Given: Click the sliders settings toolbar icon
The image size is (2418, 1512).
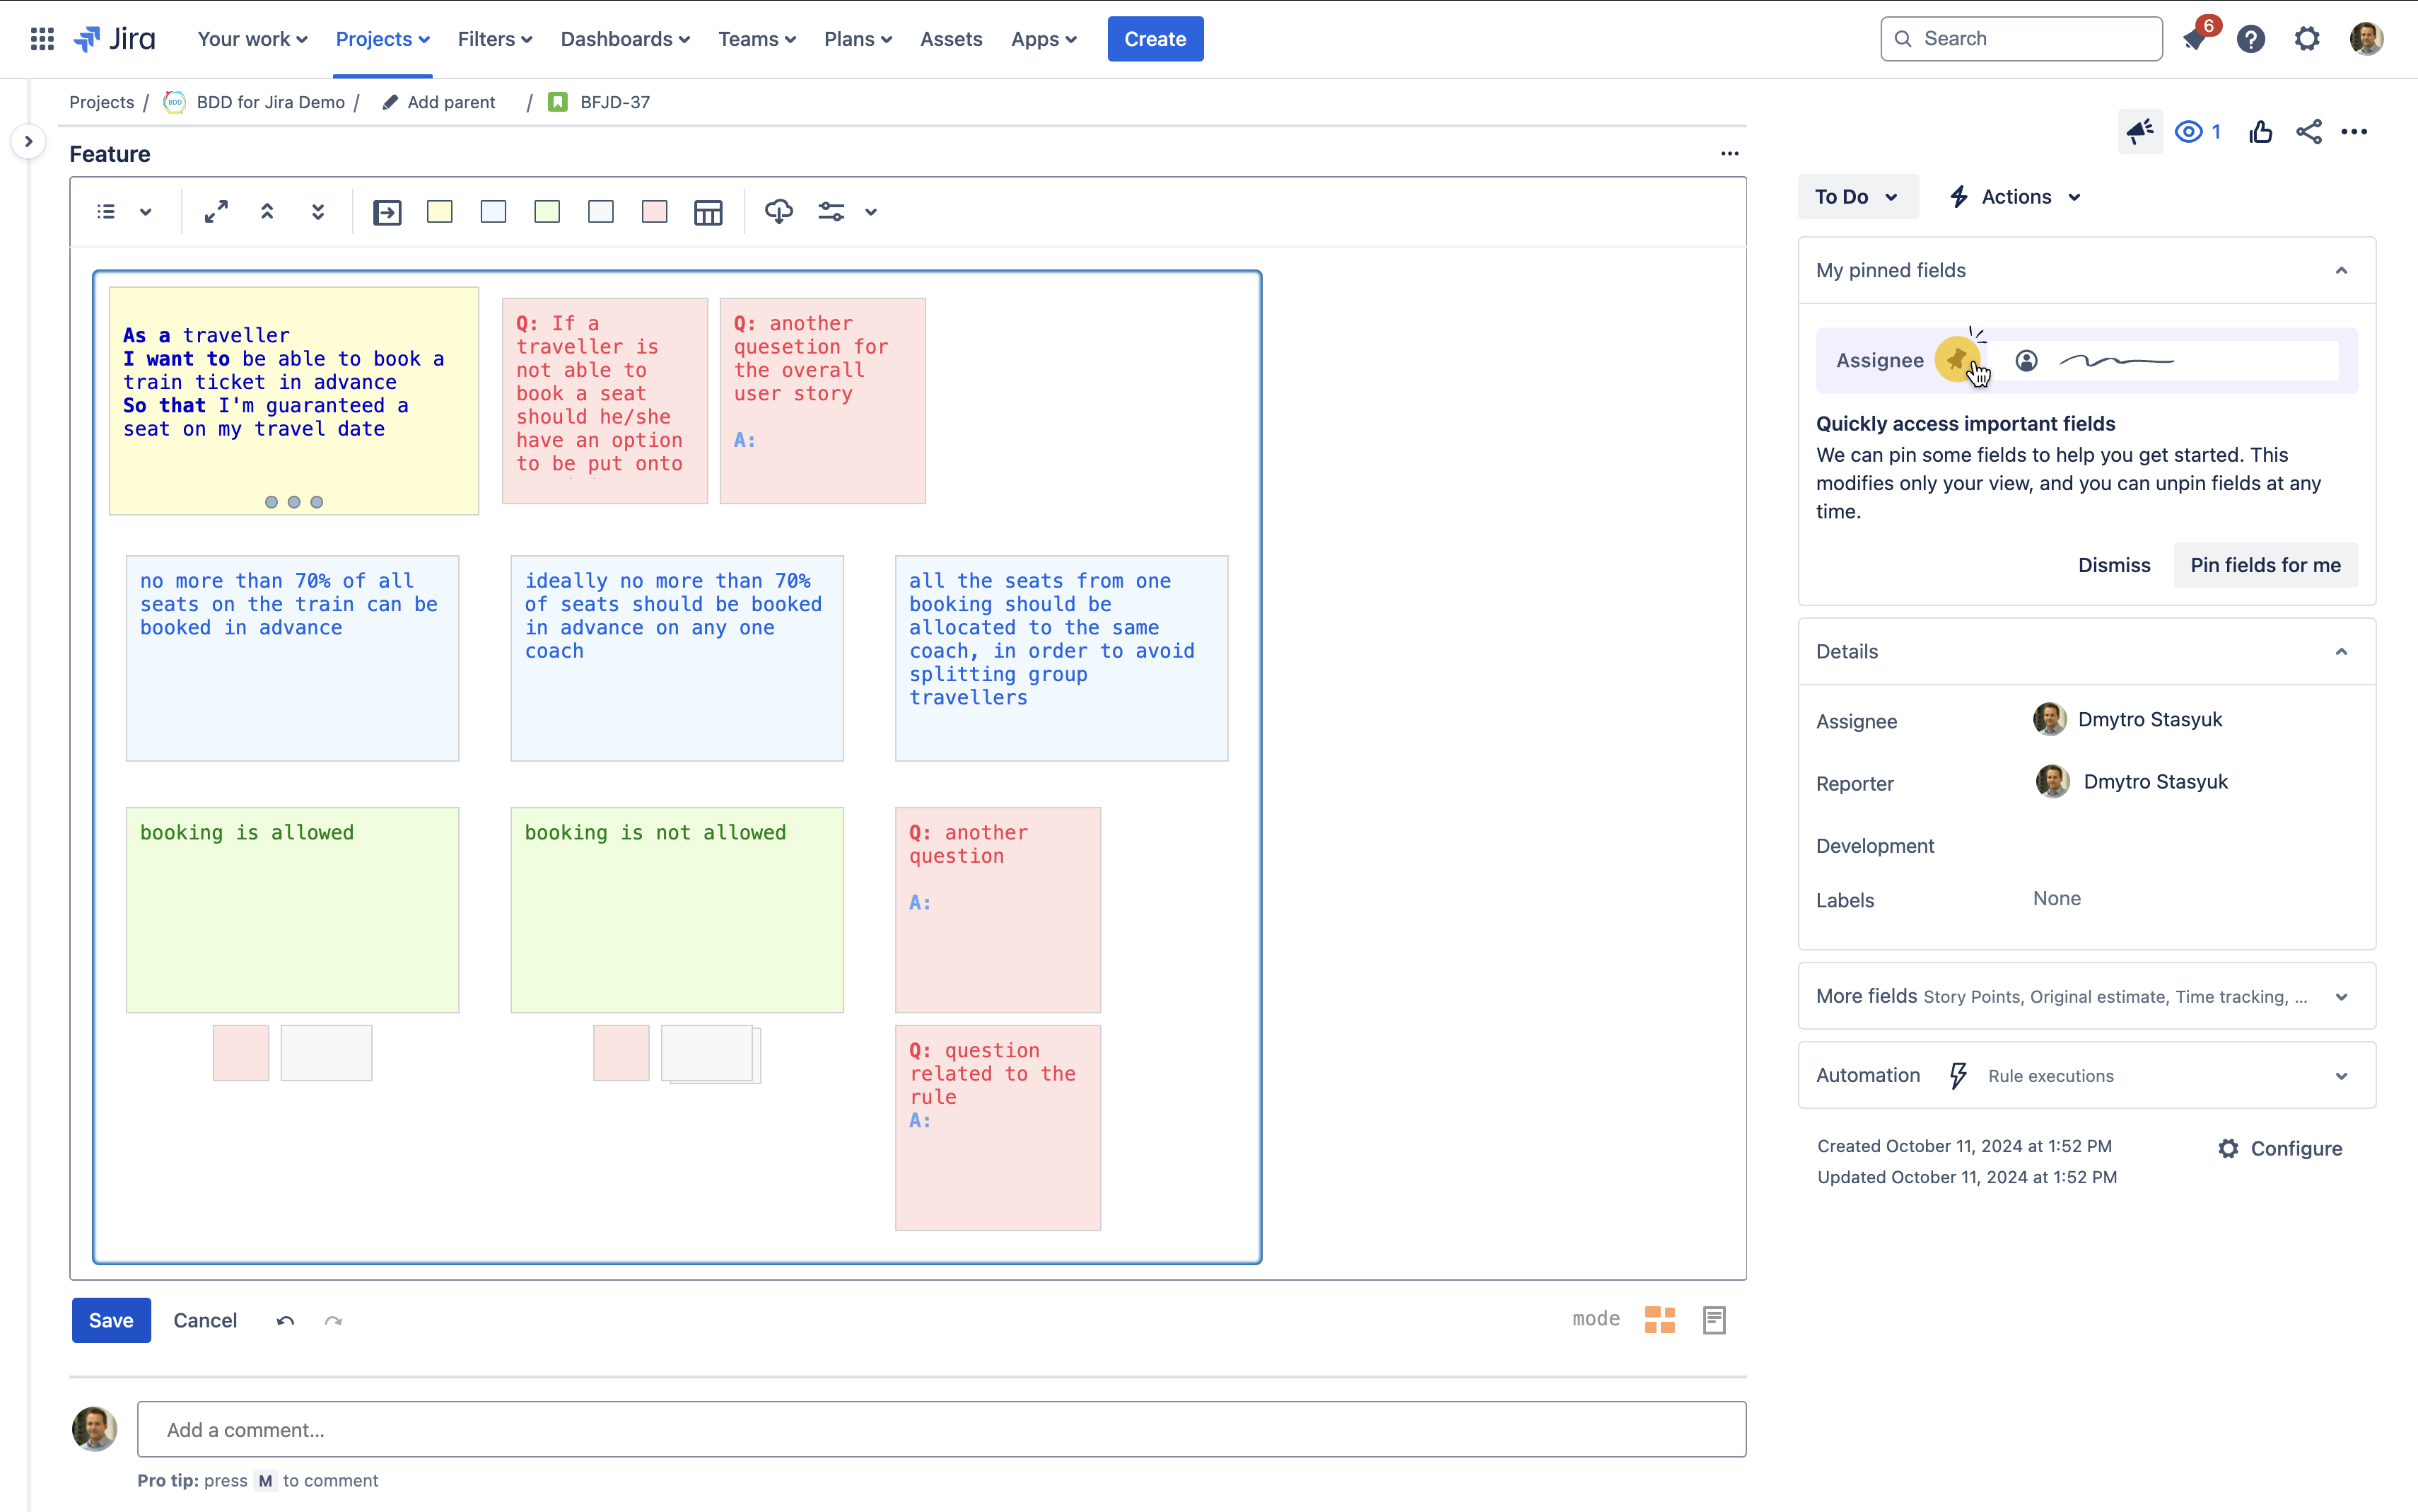Looking at the screenshot, I should coord(831,212).
